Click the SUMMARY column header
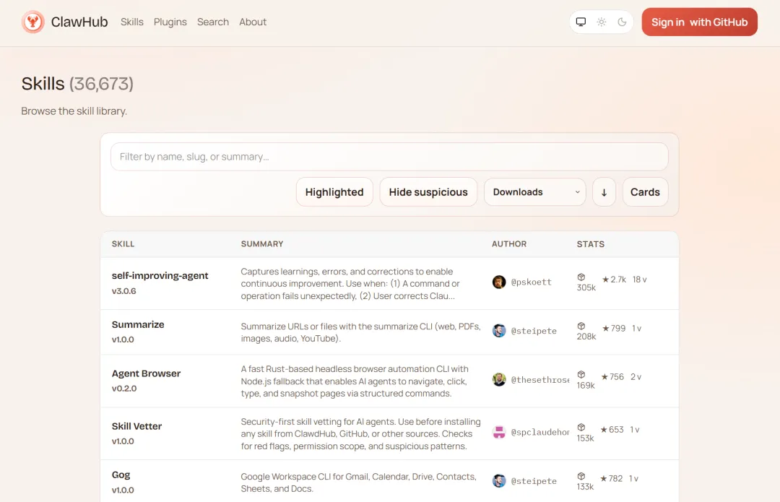780x502 pixels. [262, 244]
